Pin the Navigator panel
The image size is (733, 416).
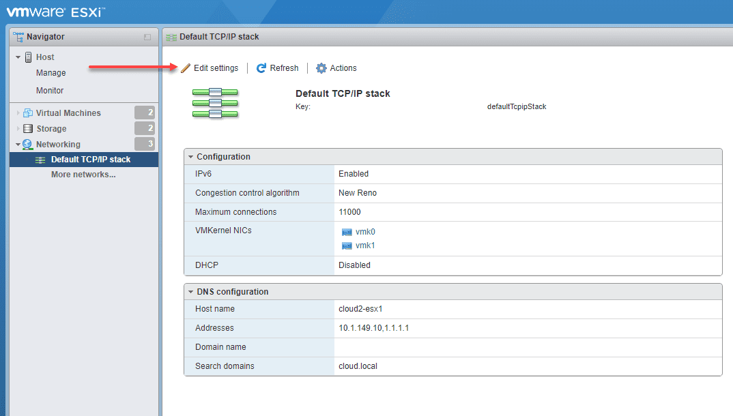pos(148,36)
